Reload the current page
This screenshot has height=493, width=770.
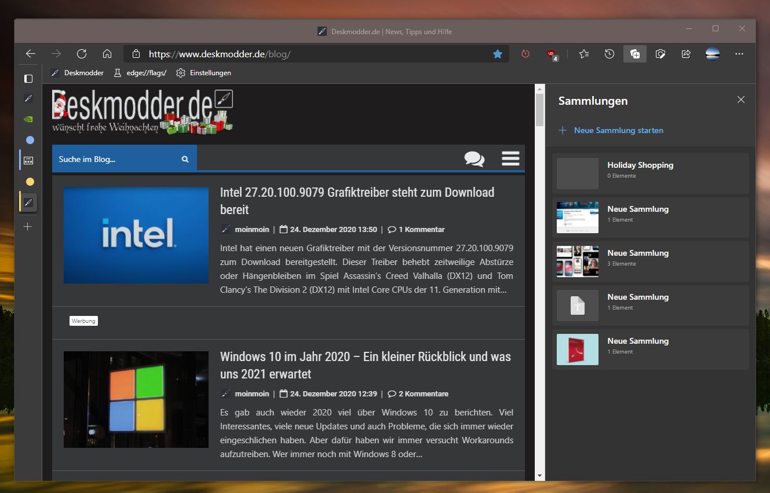tap(82, 54)
